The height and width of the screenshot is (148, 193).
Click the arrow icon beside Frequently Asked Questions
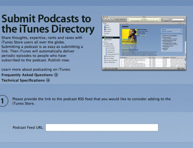click(56, 75)
